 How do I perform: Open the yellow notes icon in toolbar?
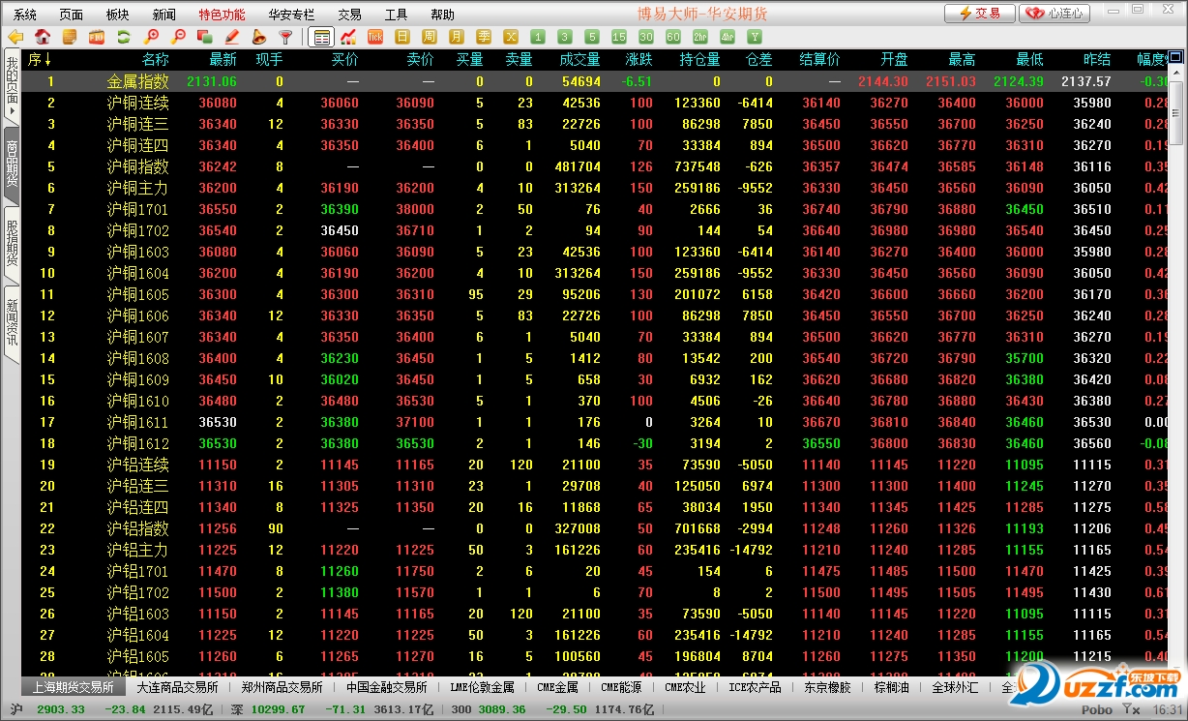click(x=70, y=38)
